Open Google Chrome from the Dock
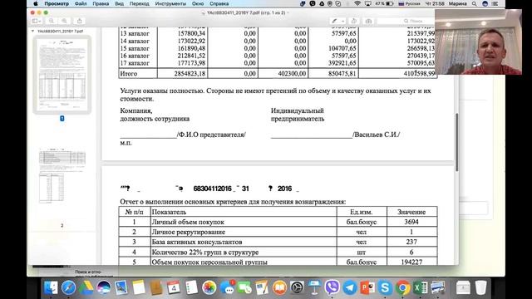The width and height of the screenshot is (532, 299). pos(402,288)
